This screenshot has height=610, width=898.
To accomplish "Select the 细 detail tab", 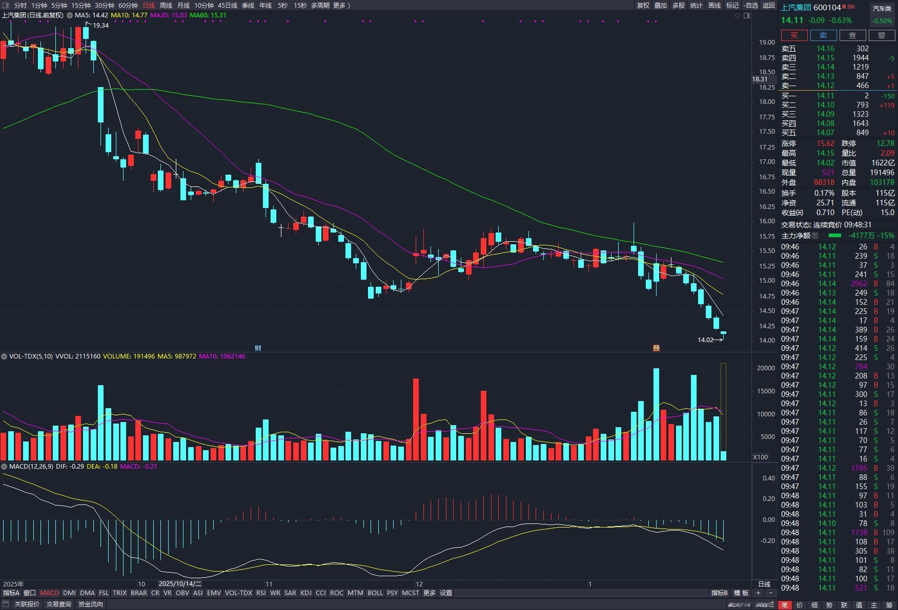I will pos(814,605).
